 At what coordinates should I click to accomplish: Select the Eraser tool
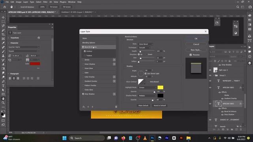(x=3, y=64)
